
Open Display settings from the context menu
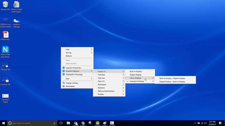[77, 83]
